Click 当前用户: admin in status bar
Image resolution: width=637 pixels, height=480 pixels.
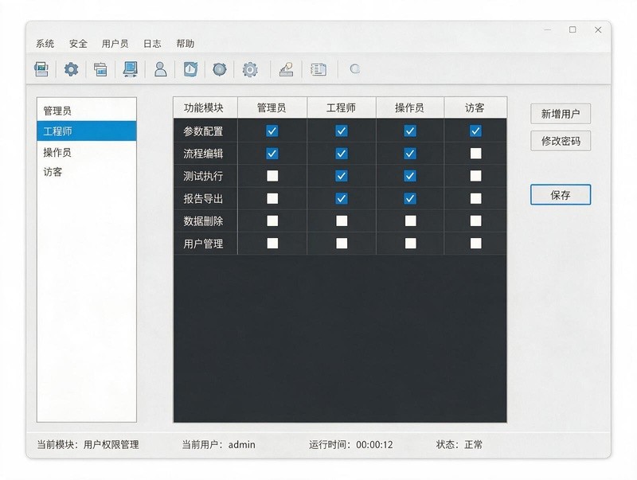218,445
